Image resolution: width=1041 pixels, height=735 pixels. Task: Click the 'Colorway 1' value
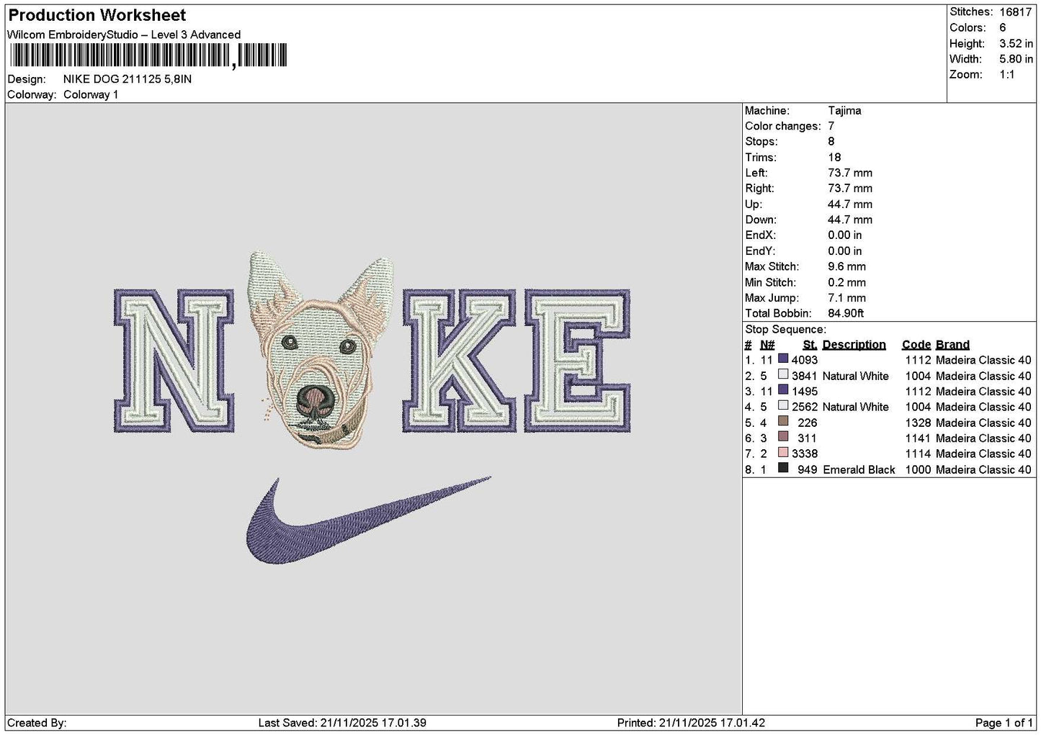click(91, 94)
